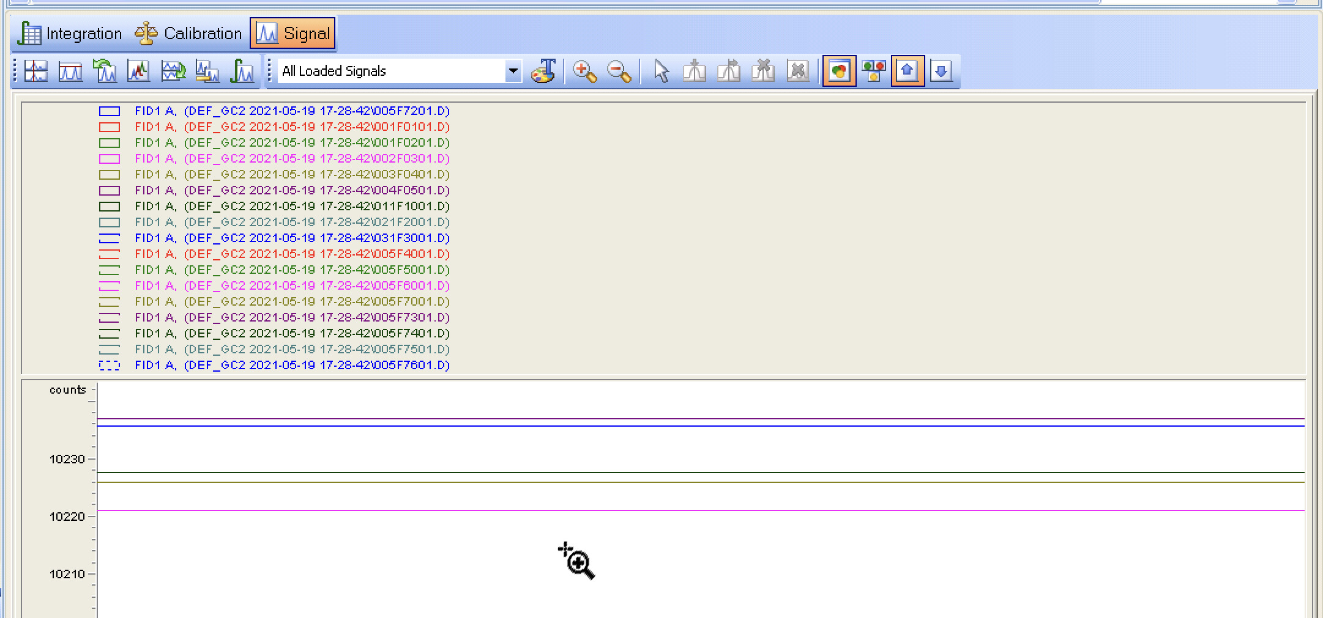Select dashed-line legend entry ending 005F7601.D

292,366
